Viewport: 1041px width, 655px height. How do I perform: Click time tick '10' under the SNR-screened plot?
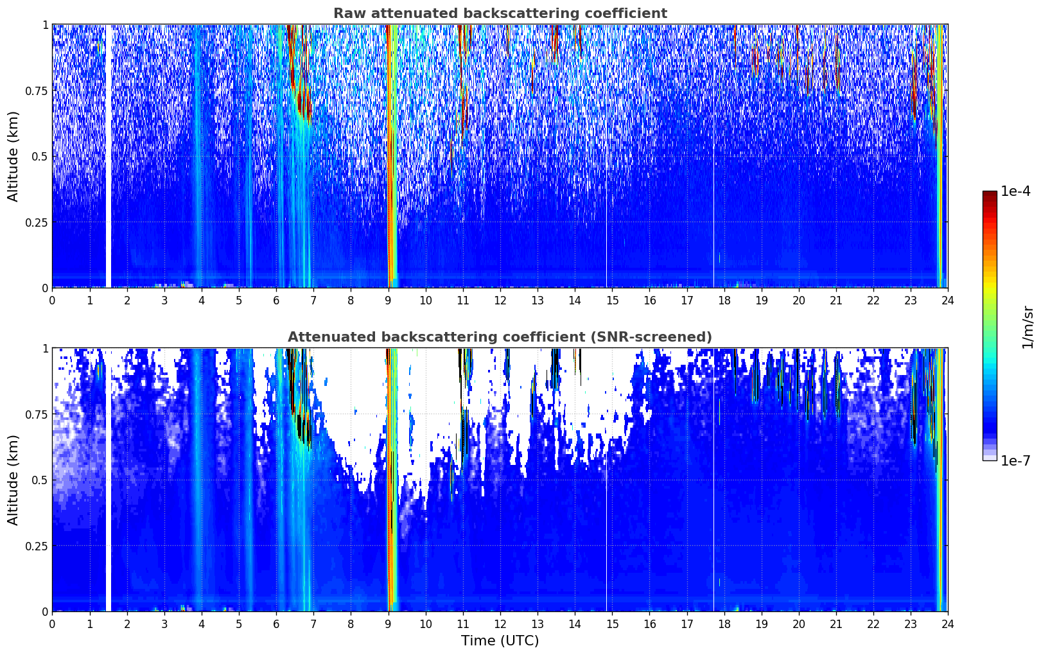(425, 624)
